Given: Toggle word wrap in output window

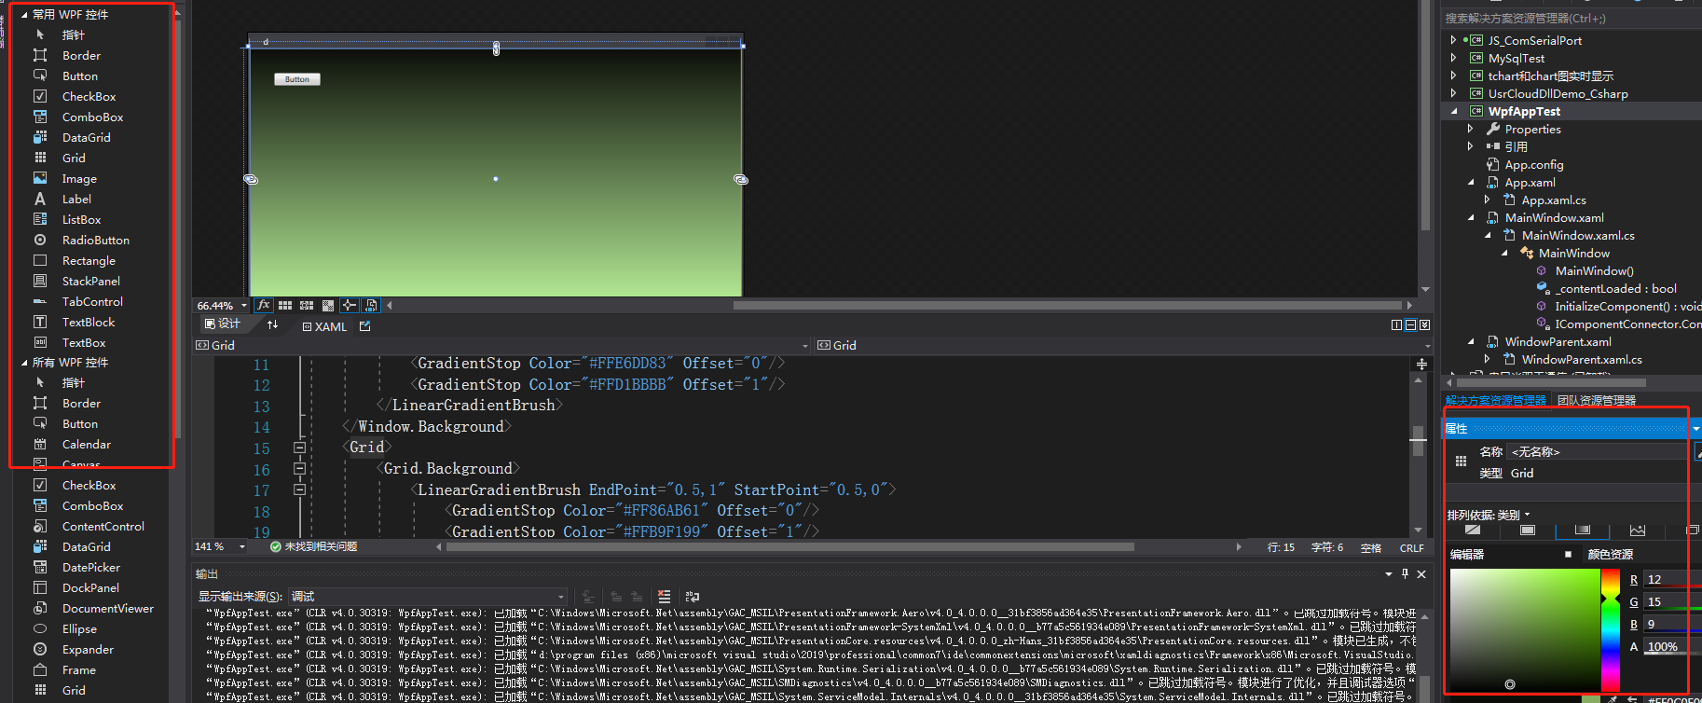Looking at the screenshot, I should (692, 596).
